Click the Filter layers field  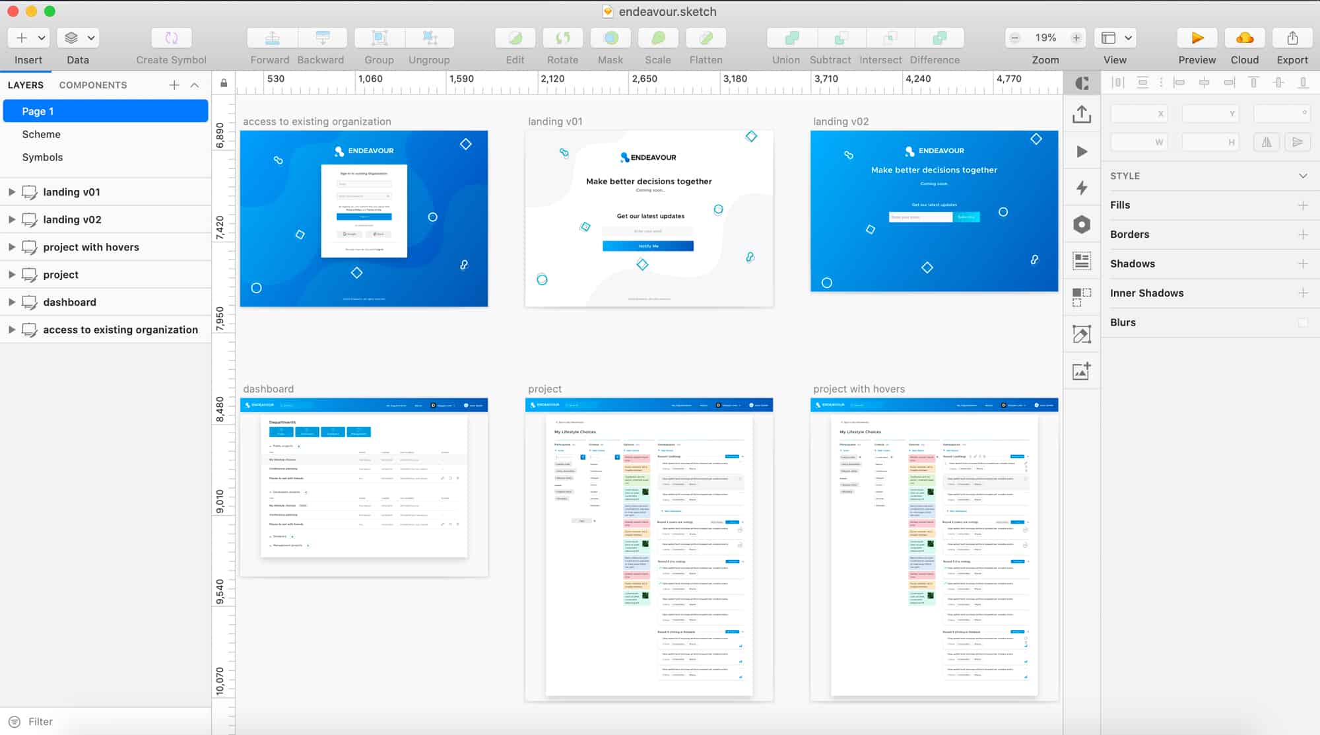106,722
